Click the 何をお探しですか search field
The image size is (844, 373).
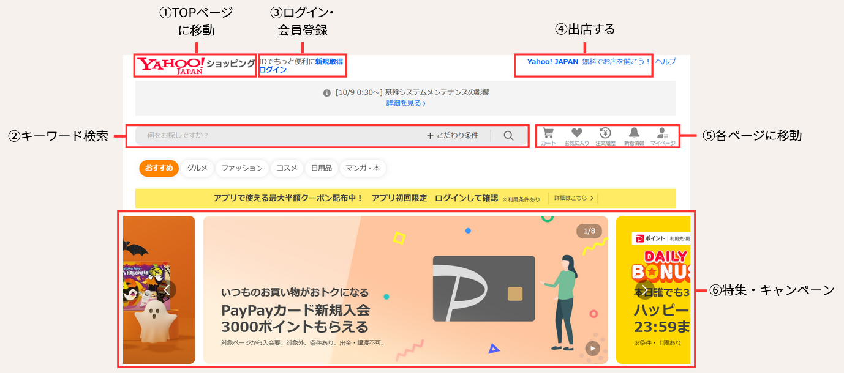tap(276, 136)
